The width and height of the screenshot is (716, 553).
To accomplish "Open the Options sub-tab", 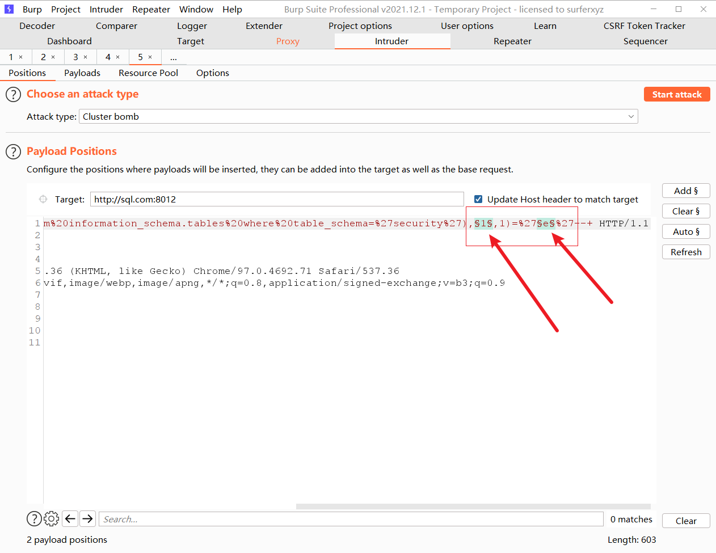I will [x=213, y=73].
